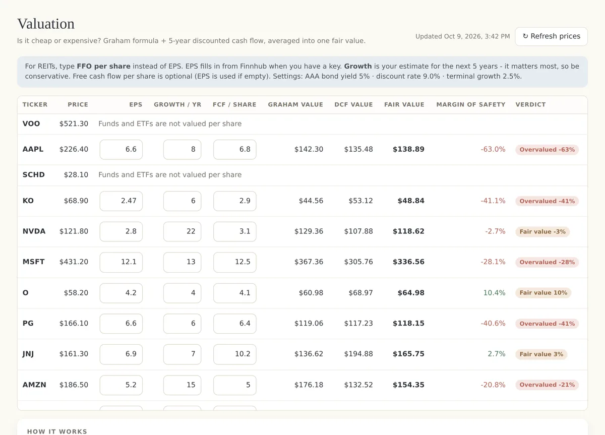Select the JNJ FCF field showing 10.2
Screen dimensions: 605x435
coord(234,354)
